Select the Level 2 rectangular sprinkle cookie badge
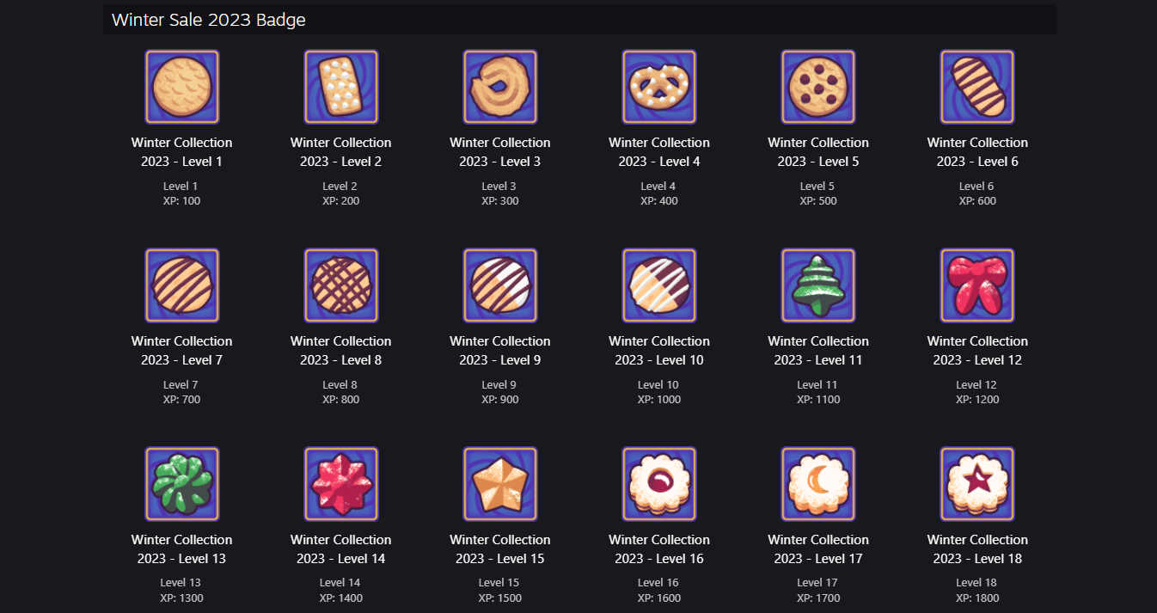This screenshot has width=1157, height=613. coord(340,87)
